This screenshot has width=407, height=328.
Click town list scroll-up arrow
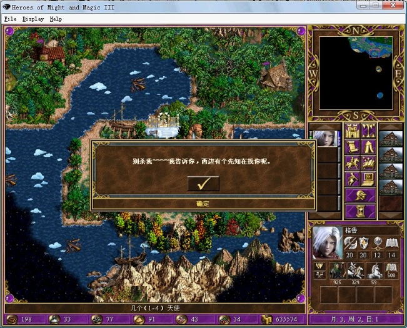[x=391, y=126]
